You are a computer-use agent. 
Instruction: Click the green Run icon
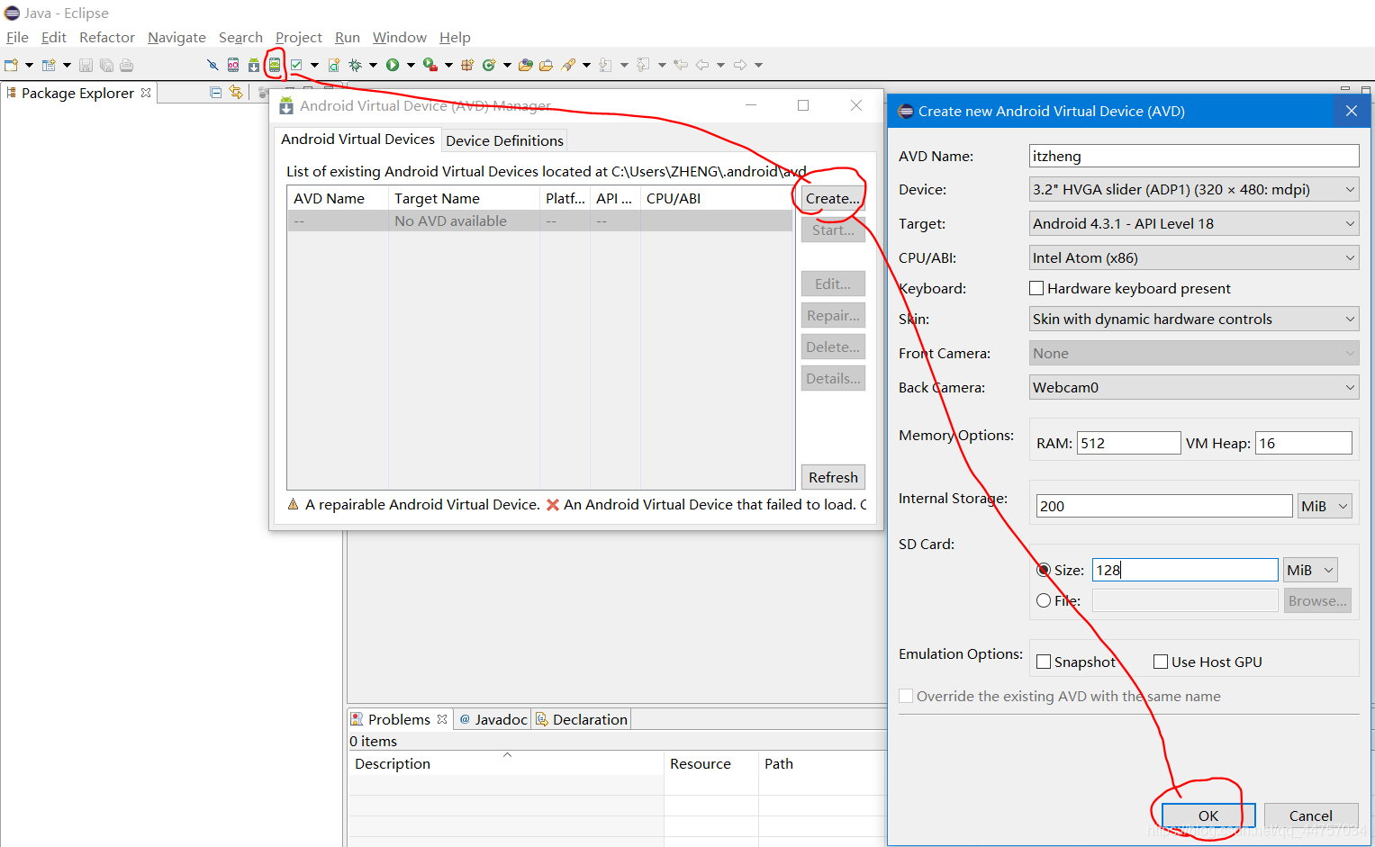click(x=392, y=65)
